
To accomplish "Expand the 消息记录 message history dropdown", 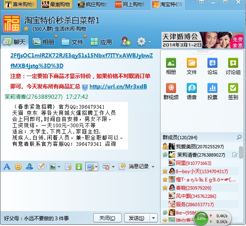I will (x=153, y=167).
